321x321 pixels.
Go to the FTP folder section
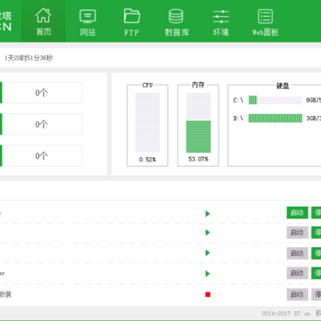point(132,21)
